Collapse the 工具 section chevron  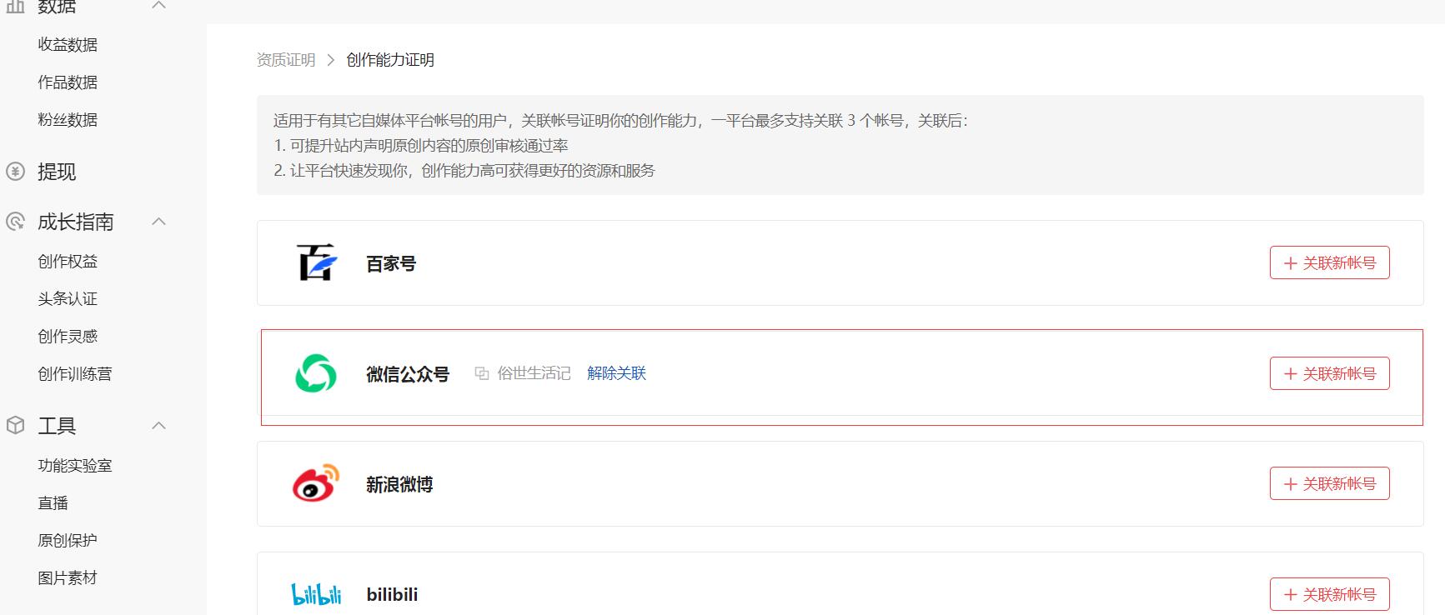[x=159, y=426]
